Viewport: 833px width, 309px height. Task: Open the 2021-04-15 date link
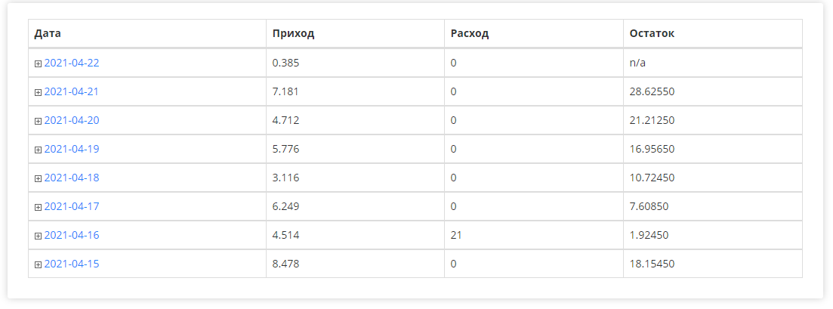click(x=72, y=264)
